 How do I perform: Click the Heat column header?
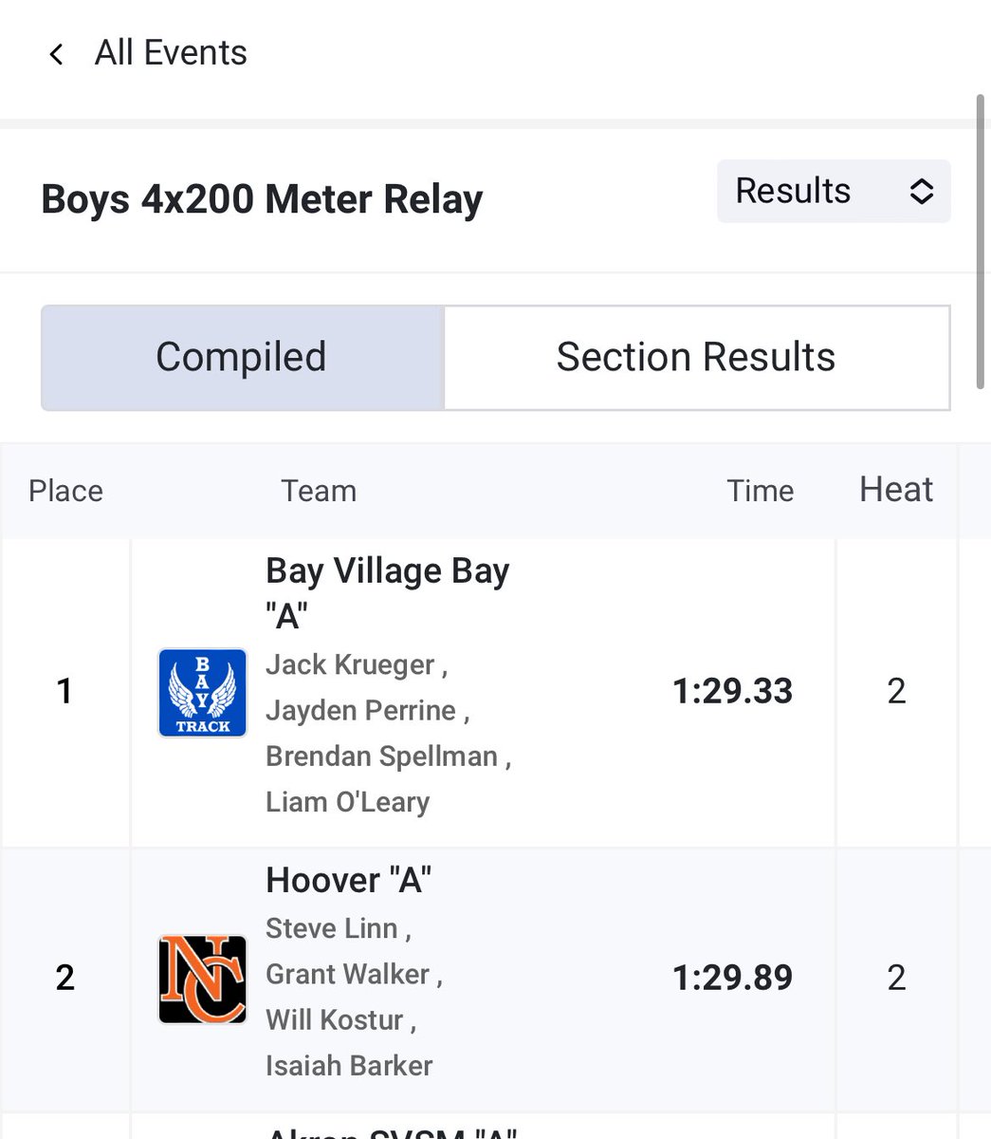click(x=896, y=490)
